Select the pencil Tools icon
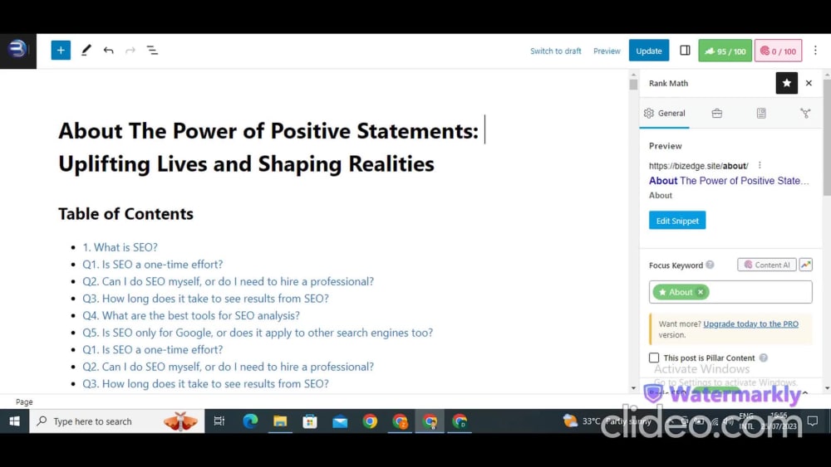 (86, 51)
